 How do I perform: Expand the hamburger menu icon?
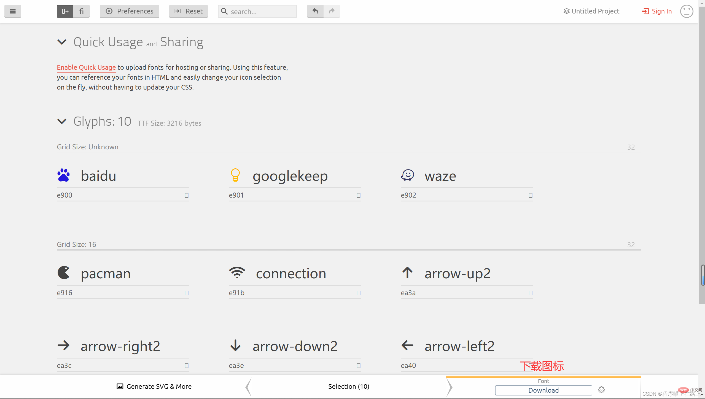pos(13,11)
